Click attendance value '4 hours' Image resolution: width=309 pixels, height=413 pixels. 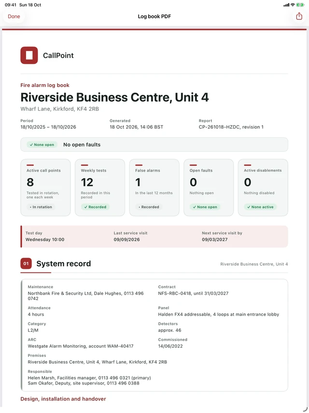[36, 314]
